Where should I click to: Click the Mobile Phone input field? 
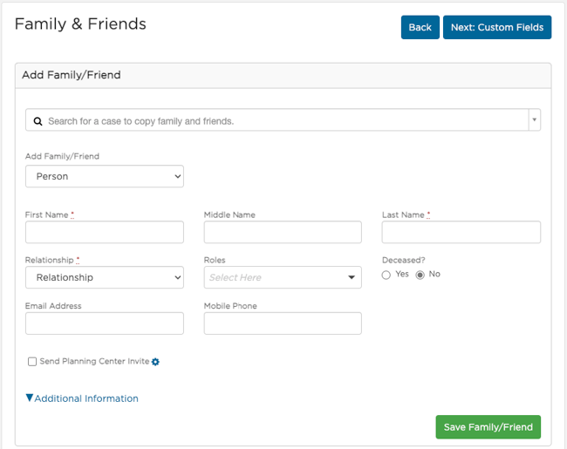pos(283,323)
